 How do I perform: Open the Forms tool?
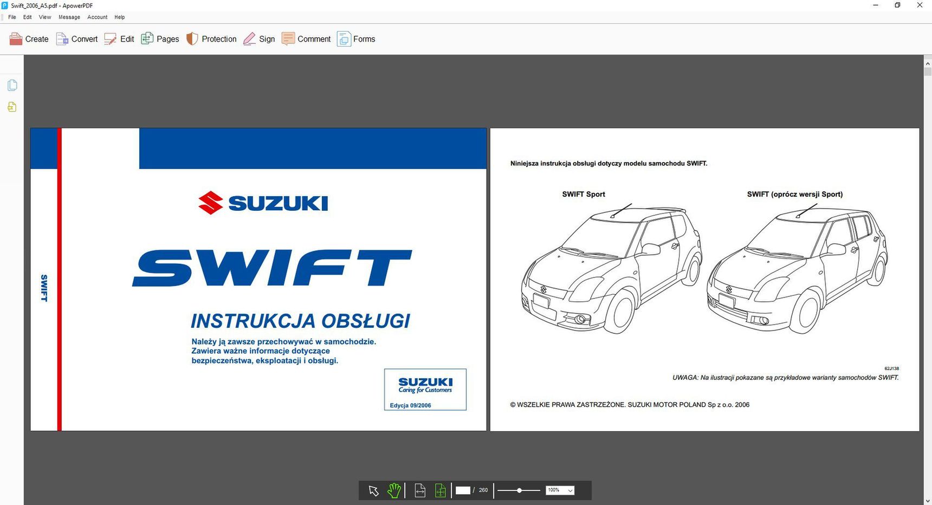pos(356,39)
